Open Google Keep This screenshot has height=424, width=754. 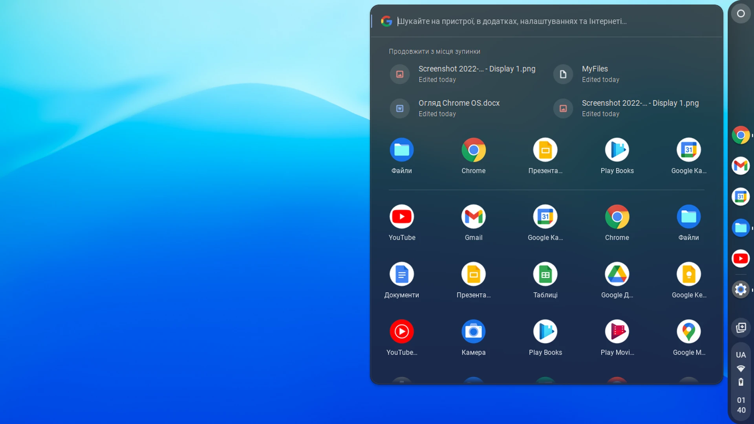pyautogui.click(x=689, y=274)
